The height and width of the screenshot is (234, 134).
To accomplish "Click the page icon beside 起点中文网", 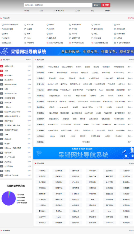I will click(92, 29).
